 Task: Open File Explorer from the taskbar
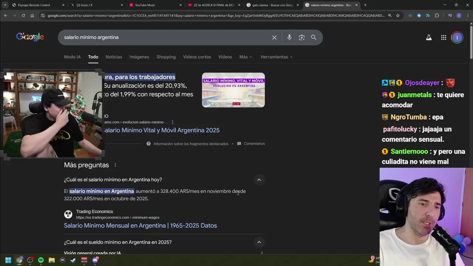[x=52, y=260]
